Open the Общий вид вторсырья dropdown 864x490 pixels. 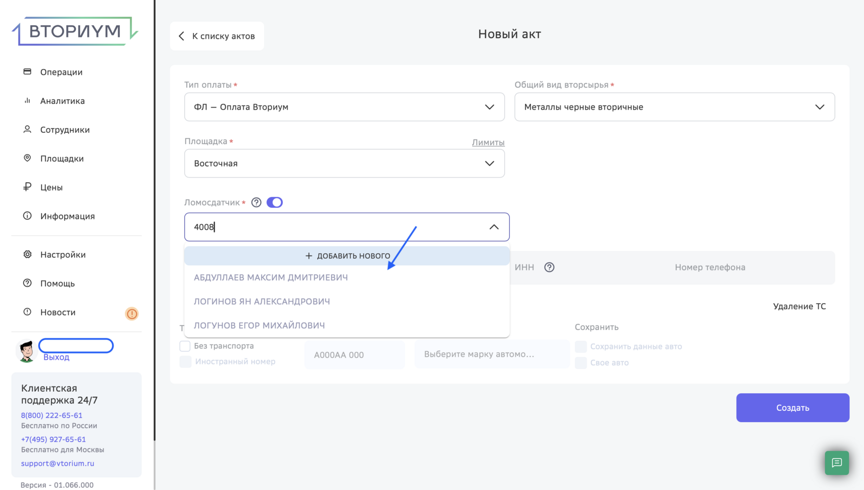pyautogui.click(x=674, y=107)
